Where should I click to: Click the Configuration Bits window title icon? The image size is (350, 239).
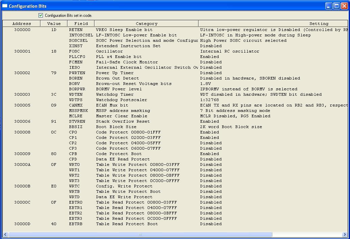[5, 6]
